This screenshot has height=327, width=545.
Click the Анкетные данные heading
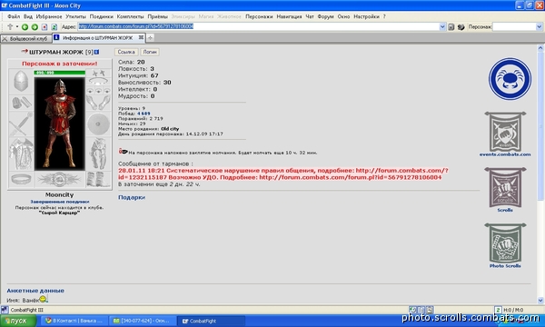point(35,291)
